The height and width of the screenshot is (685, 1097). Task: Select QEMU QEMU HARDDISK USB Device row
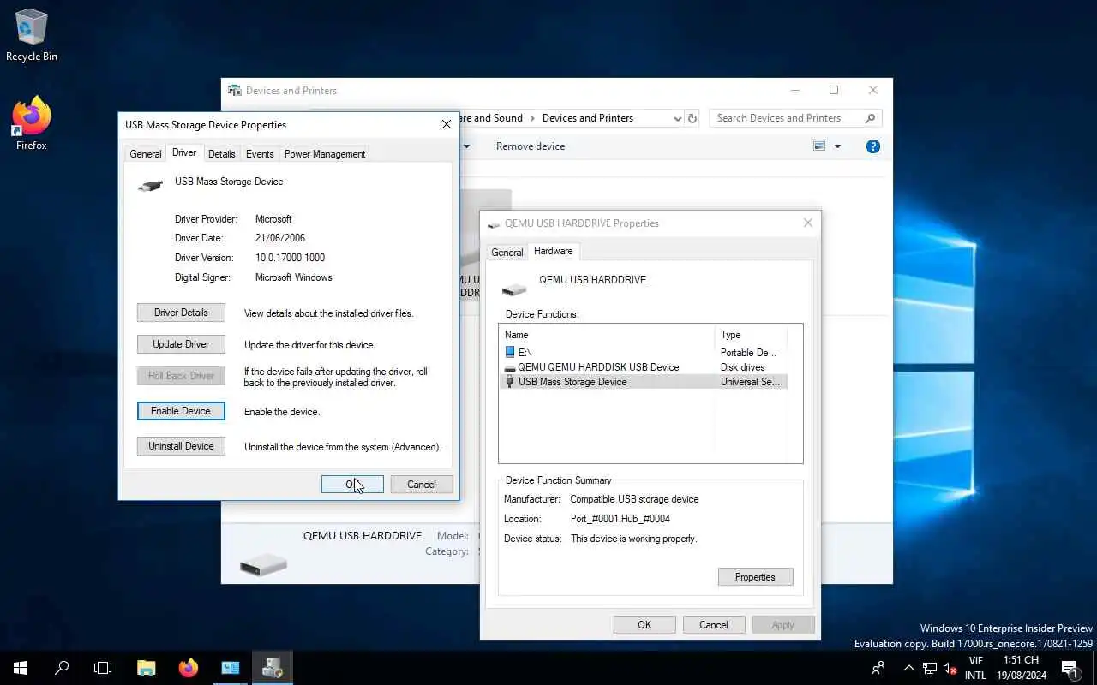(643, 367)
